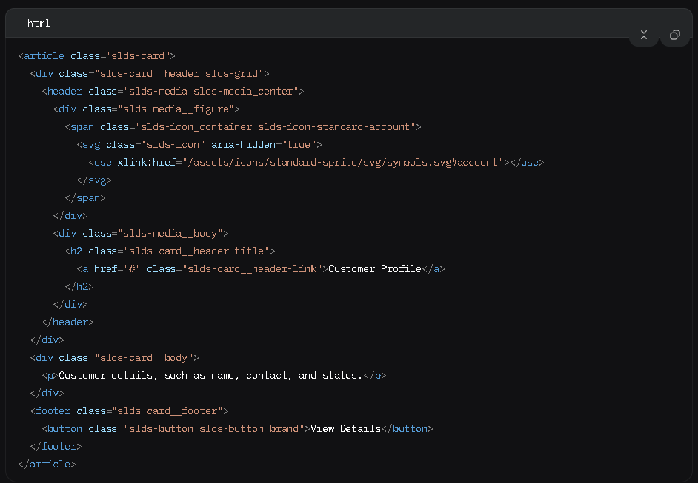Viewport: 698px width, 483px height.
Task: Collapse the code block
Action: (643, 35)
